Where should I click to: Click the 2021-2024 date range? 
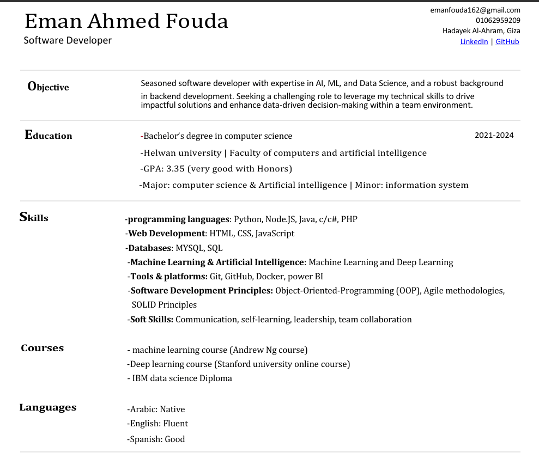coord(494,136)
